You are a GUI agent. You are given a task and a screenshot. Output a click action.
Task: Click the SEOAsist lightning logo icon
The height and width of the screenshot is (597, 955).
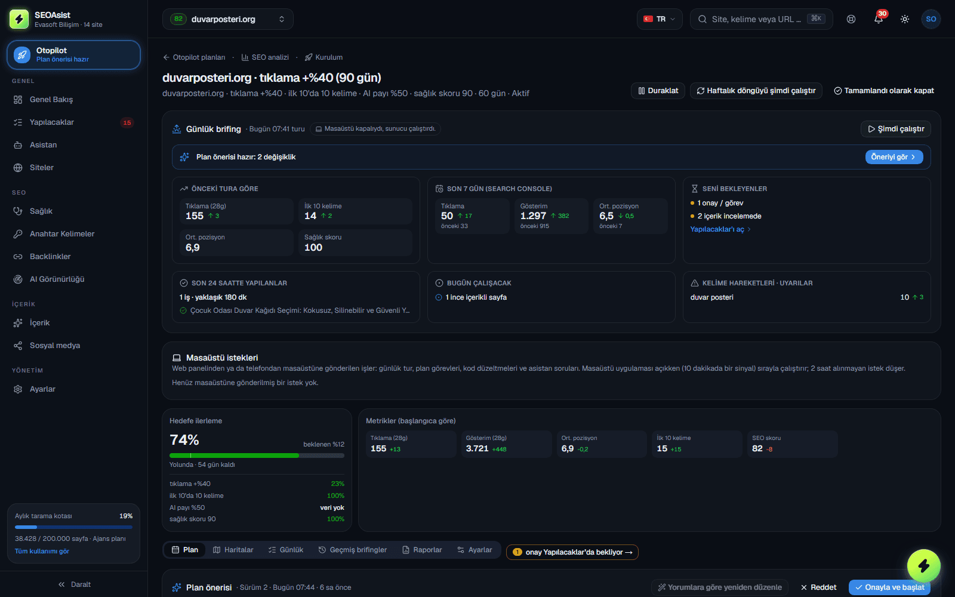point(19,19)
